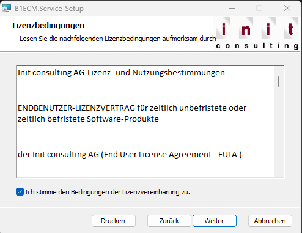The image size is (302, 233).
Task: Go back with the Zurück button
Action: click(x=169, y=221)
